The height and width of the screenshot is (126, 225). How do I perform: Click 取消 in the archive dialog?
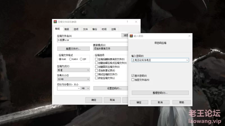tap(112, 100)
